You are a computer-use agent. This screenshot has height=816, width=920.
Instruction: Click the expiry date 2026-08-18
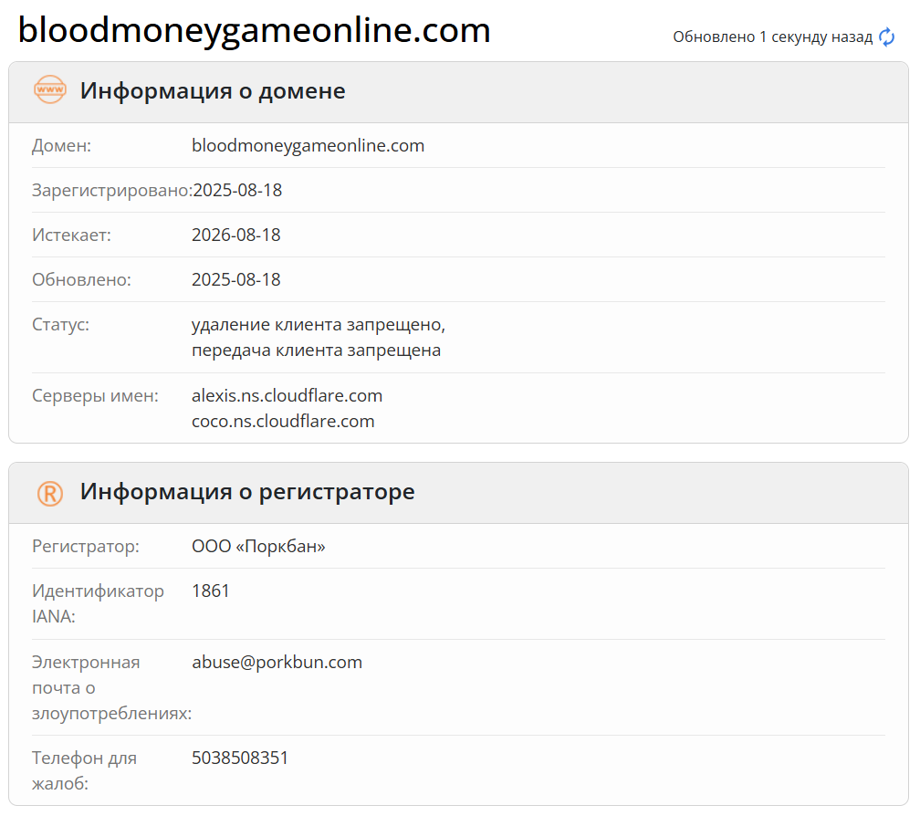coord(236,235)
